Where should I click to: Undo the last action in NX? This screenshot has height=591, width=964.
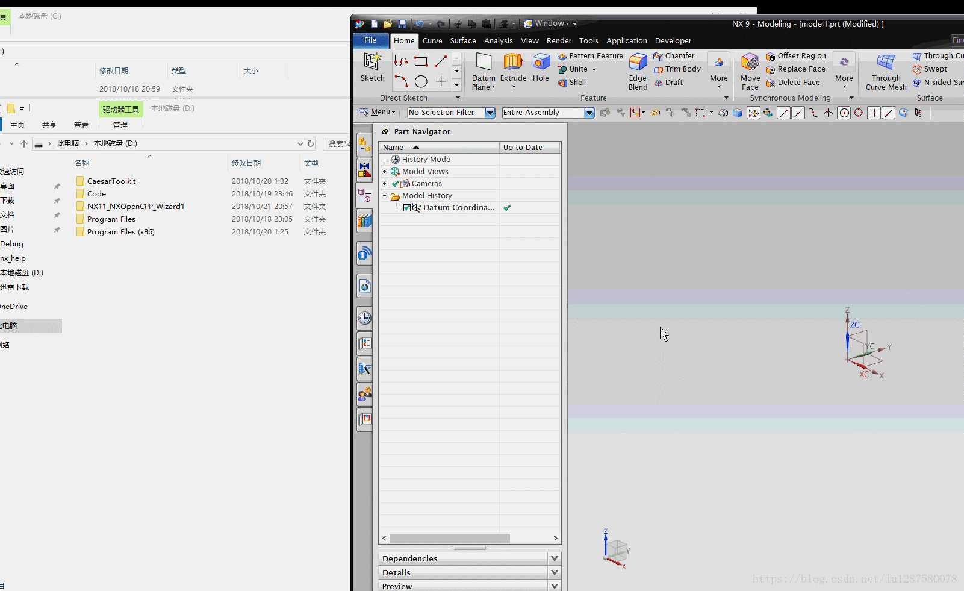point(420,24)
